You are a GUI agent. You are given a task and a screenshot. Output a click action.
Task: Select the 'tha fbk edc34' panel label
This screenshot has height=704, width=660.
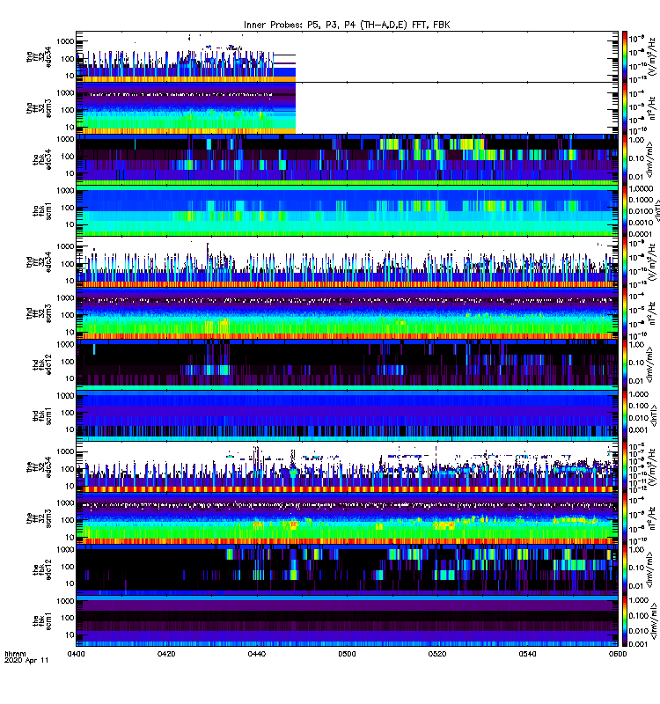pyautogui.click(x=42, y=159)
